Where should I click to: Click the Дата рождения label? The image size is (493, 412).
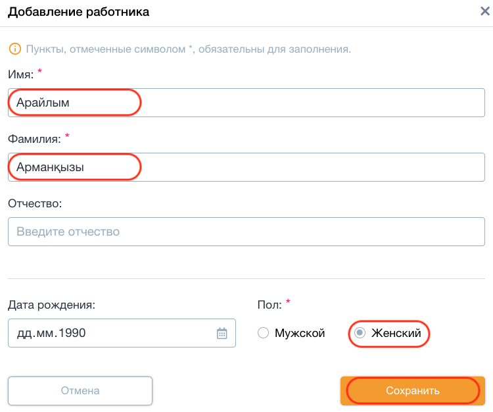51,305
